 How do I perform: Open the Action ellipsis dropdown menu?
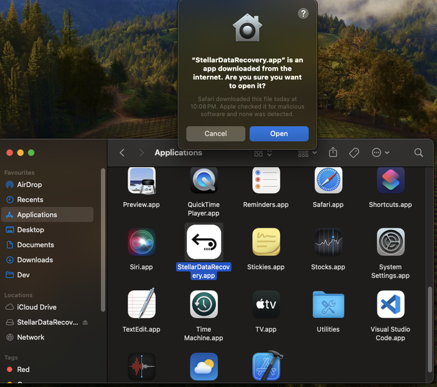(x=380, y=153)
